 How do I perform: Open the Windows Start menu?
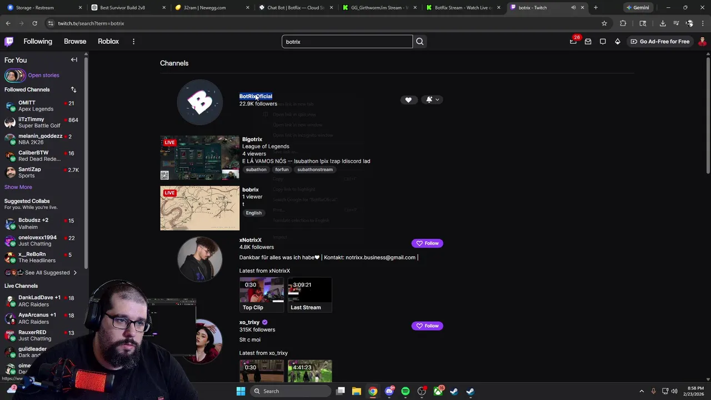click(x=241, y=391)
